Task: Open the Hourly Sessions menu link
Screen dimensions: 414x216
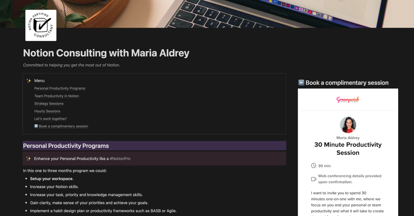Action: click(47, 111)
